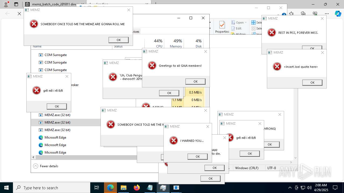The width and height of the screenshot is (344, 193).
Task: Open Windows Start menu
Action: coord(6,188)
